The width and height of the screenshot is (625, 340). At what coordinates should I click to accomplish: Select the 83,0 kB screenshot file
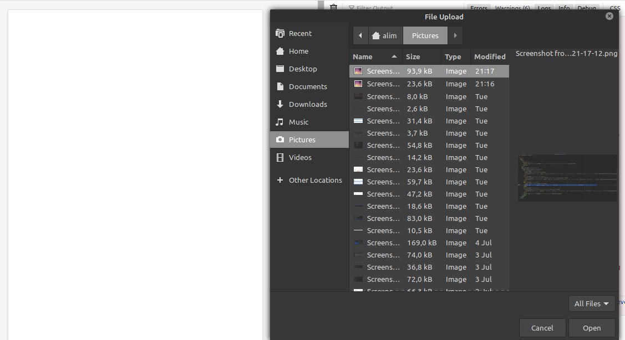point(429,219)
